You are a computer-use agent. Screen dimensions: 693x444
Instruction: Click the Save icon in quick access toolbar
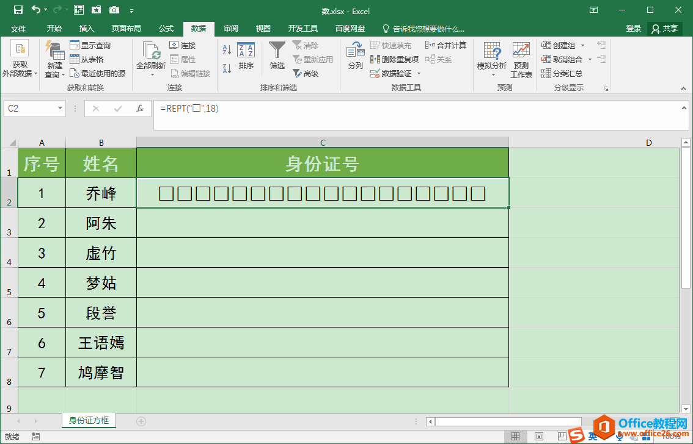point(18,10)
